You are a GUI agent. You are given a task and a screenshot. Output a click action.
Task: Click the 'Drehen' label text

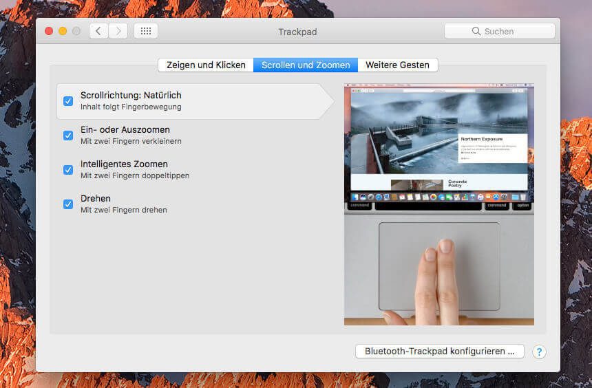(x=96, y=199)
